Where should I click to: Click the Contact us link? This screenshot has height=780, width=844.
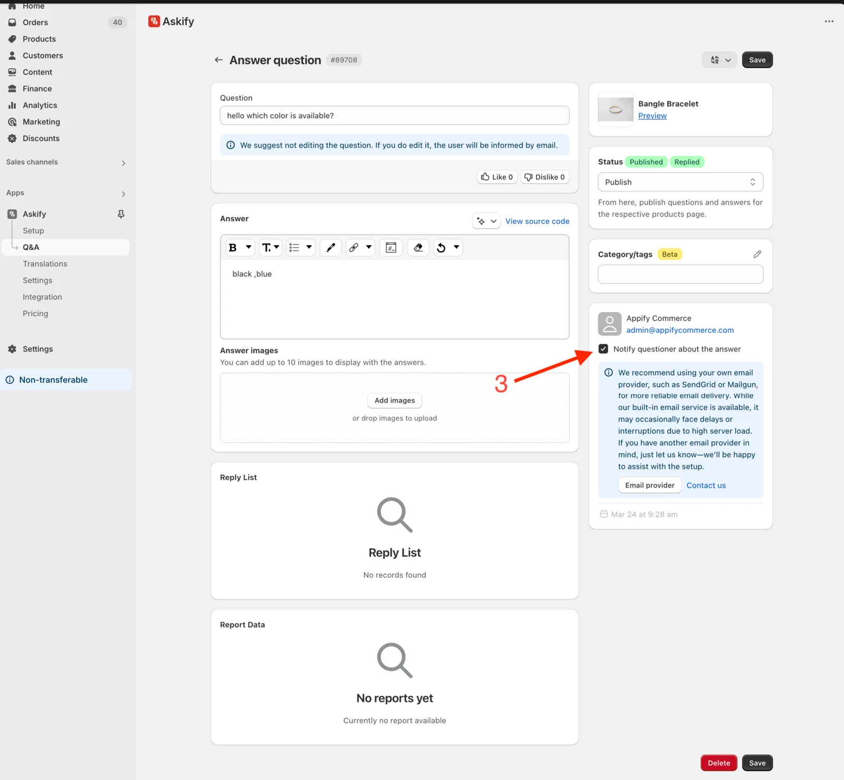pos(706,485)
